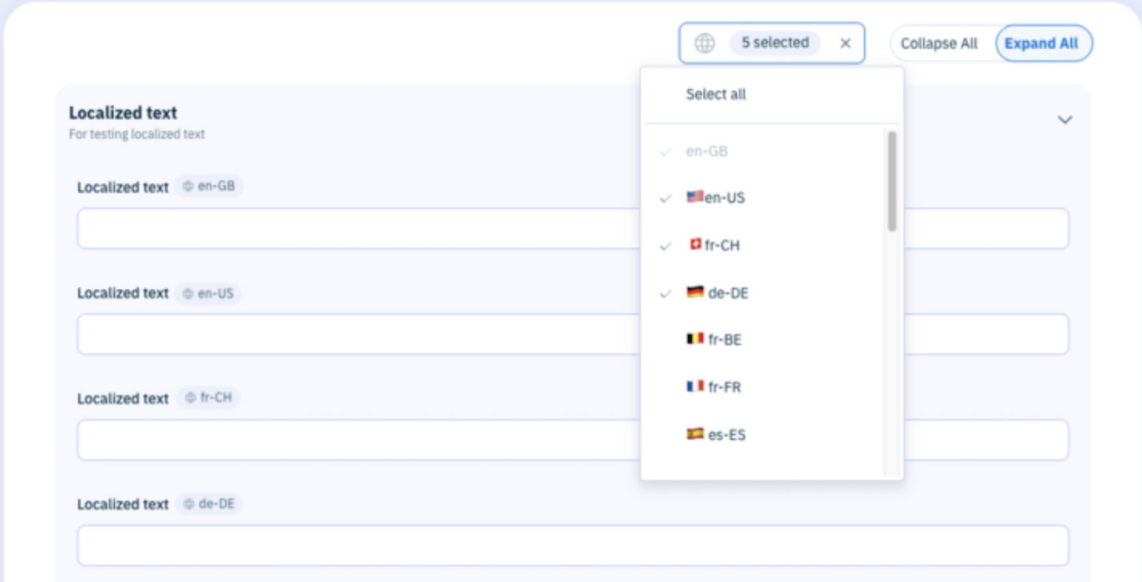
Task: Clear selected locales with the X icon
Action: tap(845, 43)
